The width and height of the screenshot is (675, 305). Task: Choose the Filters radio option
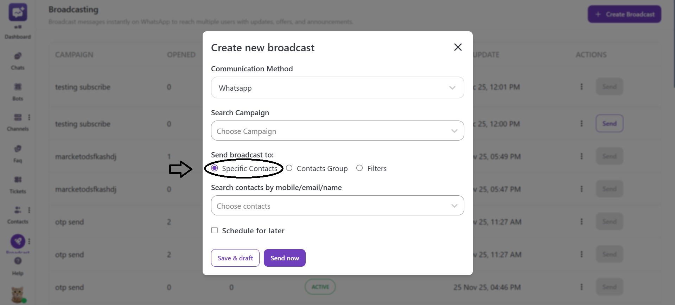[x=359, y=168]
